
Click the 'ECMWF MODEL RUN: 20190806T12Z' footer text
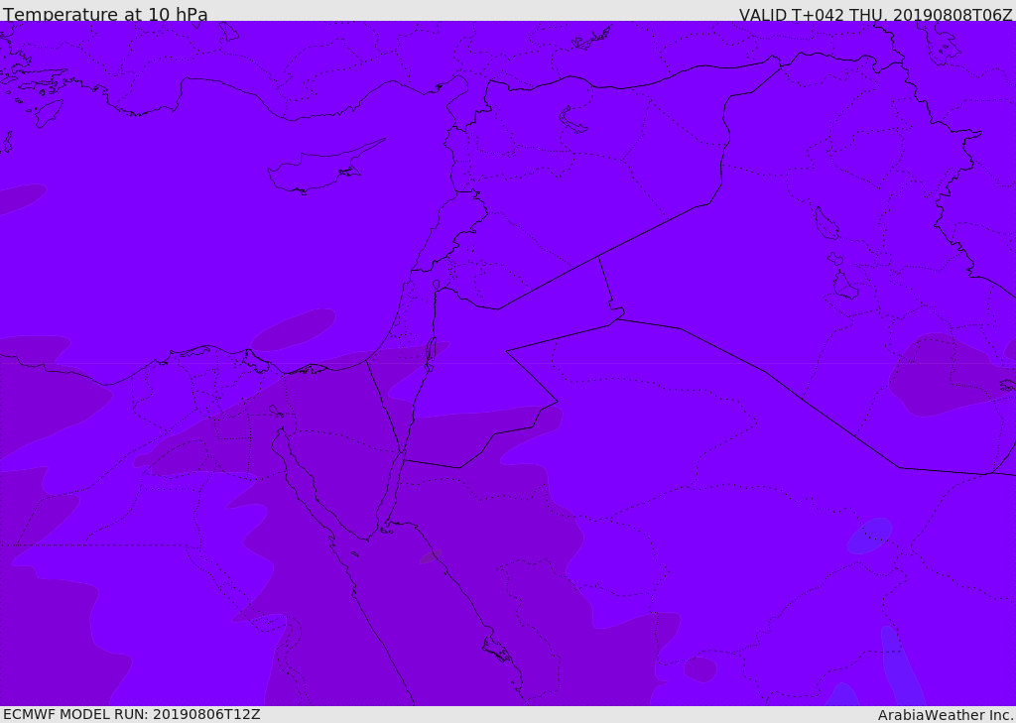[132, 714]
